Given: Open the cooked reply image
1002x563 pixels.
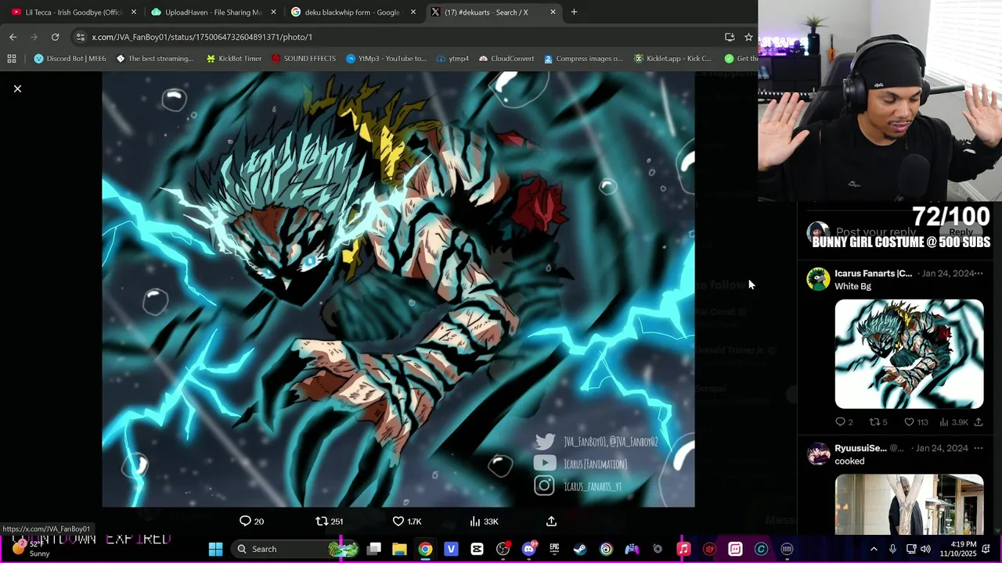Looking at the screenshot, I should click(x=909, y=505).
